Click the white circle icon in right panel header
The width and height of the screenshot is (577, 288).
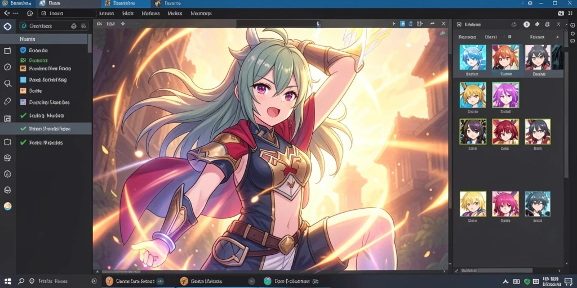[x=527, y=25]
